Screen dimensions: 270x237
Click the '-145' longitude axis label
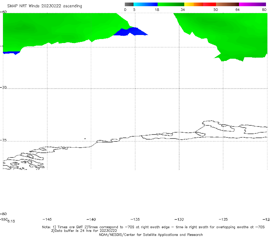point(47,219)
